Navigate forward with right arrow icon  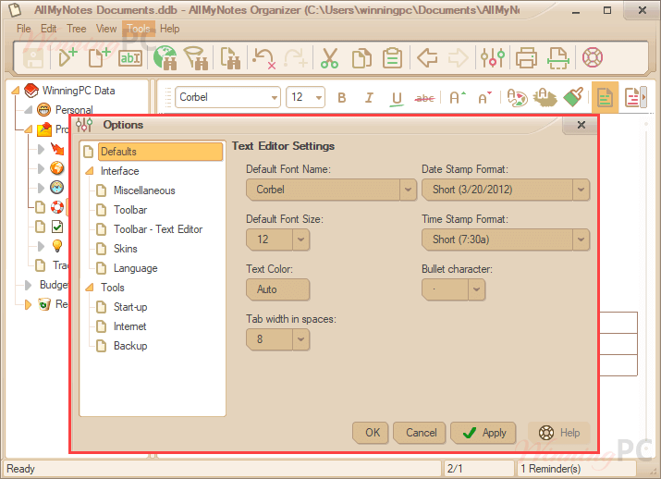point(458,57)
